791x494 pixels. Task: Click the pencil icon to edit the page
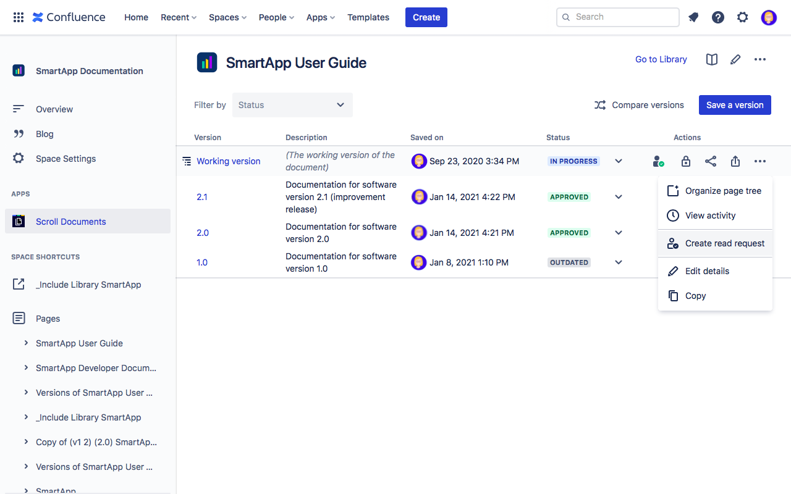coord(735,59)
